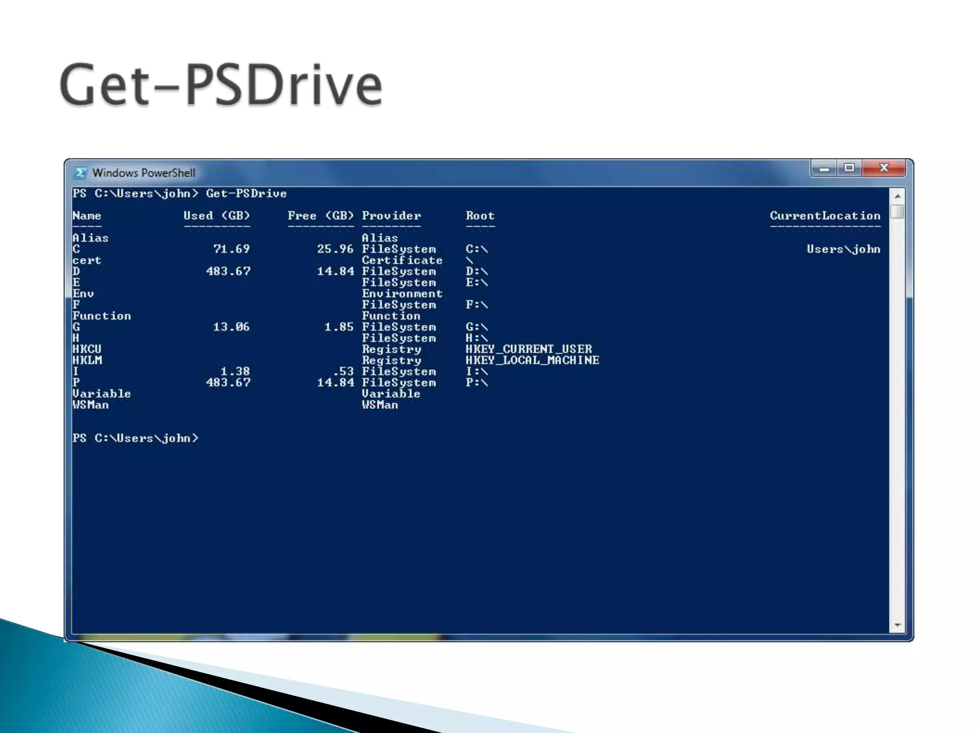Screen dimensions: 978x733
Task: Click the HKLM drive name
Action: pyautogui.click(x=87, y=360)
